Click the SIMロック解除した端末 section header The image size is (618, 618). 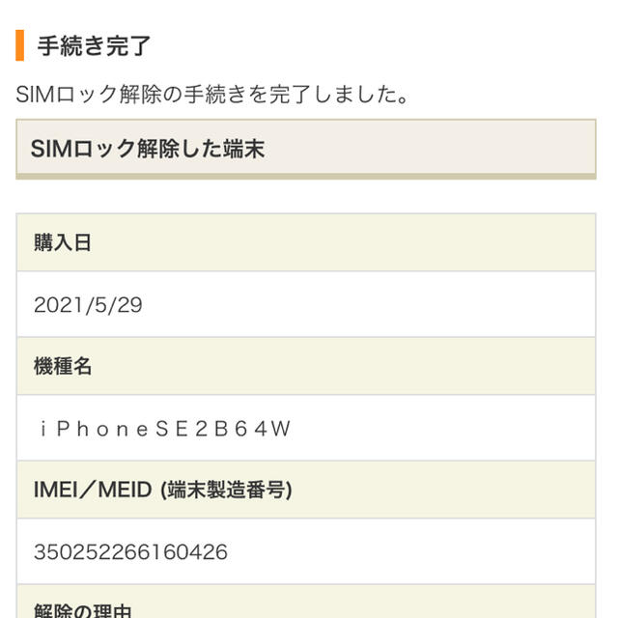[306, 149]
